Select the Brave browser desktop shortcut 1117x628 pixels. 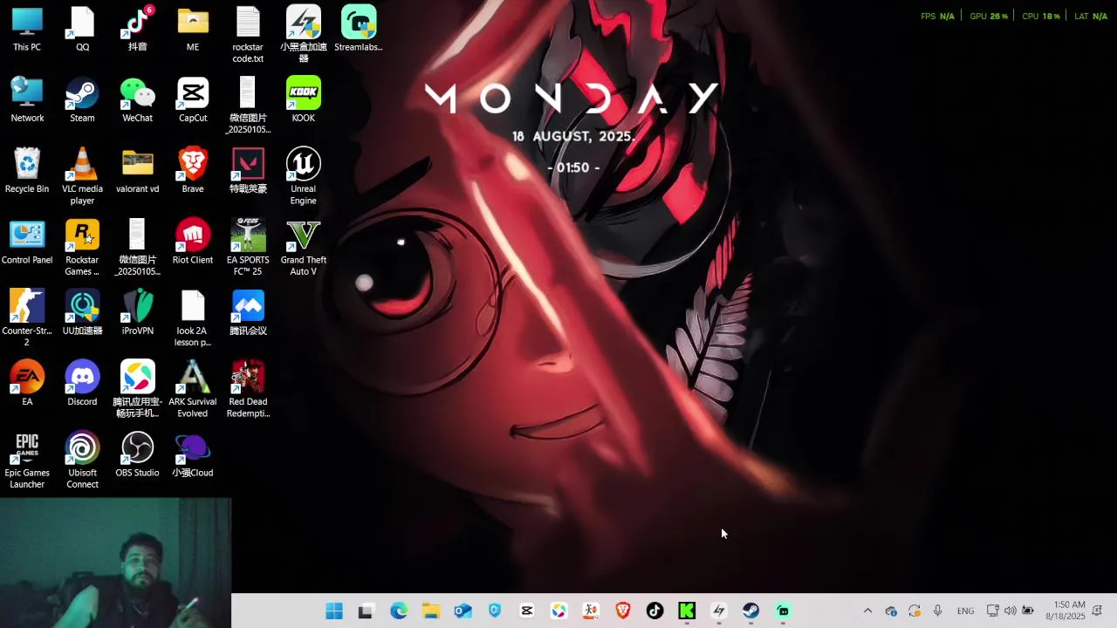(x=193, y=171)
